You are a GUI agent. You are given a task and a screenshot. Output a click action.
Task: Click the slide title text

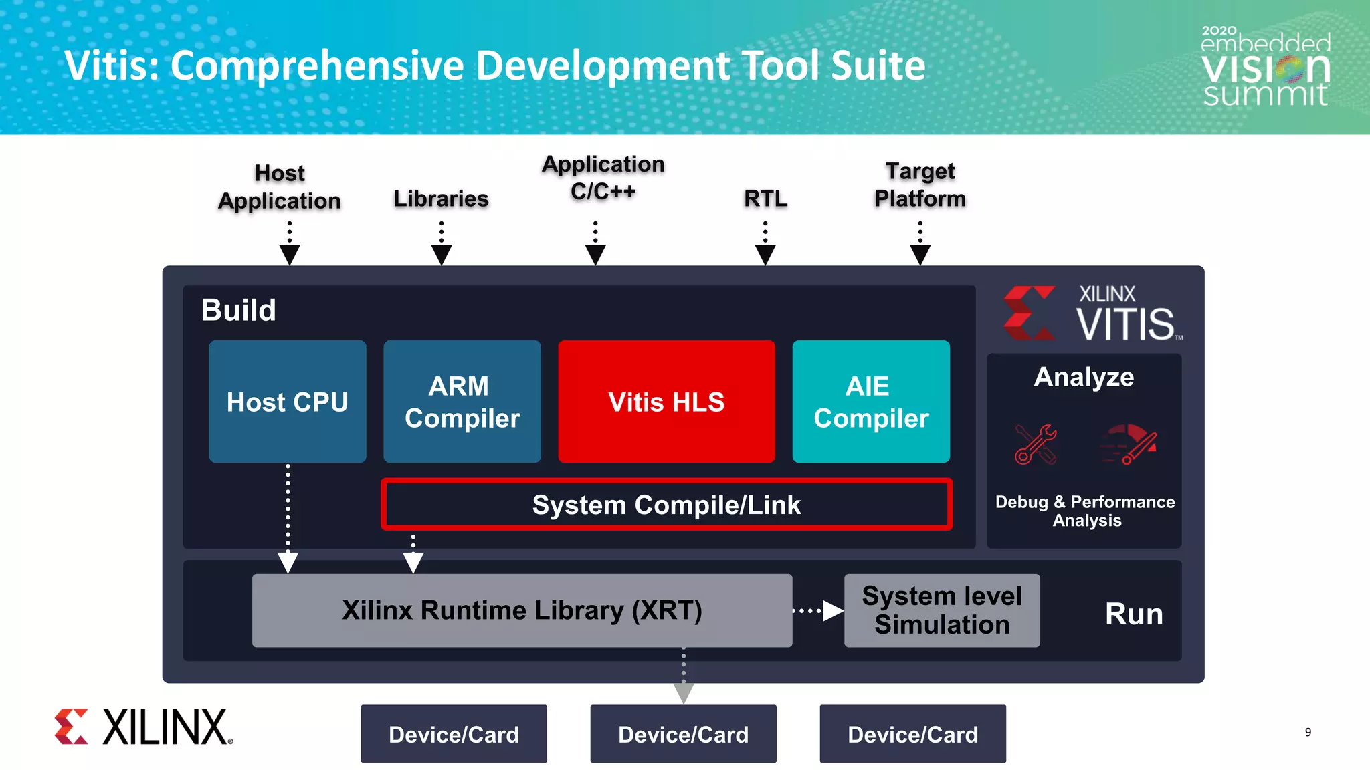click(x=494, y=66)
